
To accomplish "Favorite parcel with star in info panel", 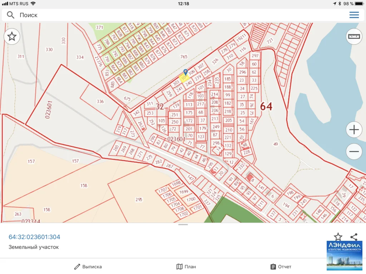I will point(338,237).
